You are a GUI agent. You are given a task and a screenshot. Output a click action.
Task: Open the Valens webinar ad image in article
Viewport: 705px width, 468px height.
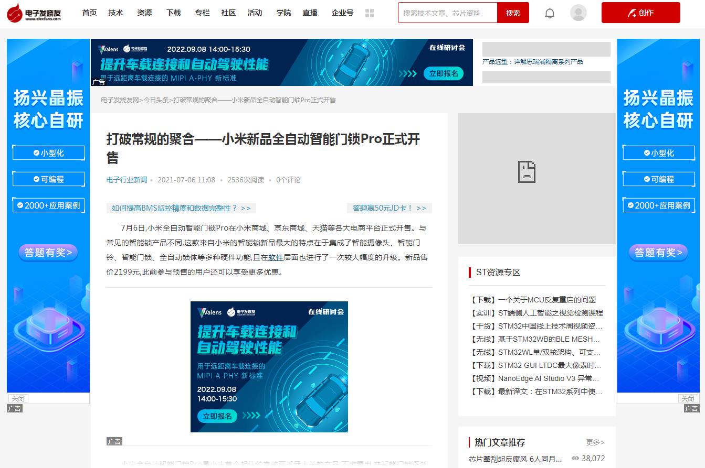(x=269, y=367)
